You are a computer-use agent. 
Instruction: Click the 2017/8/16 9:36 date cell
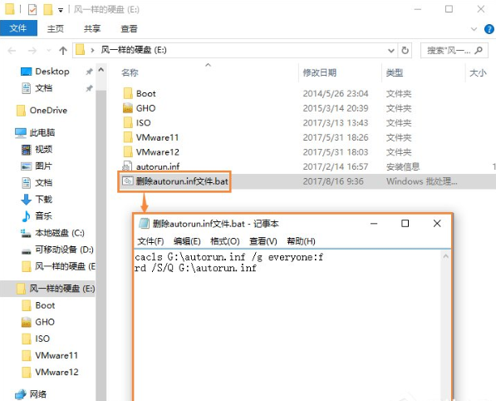pyautogui.click(x=333, y=181)
